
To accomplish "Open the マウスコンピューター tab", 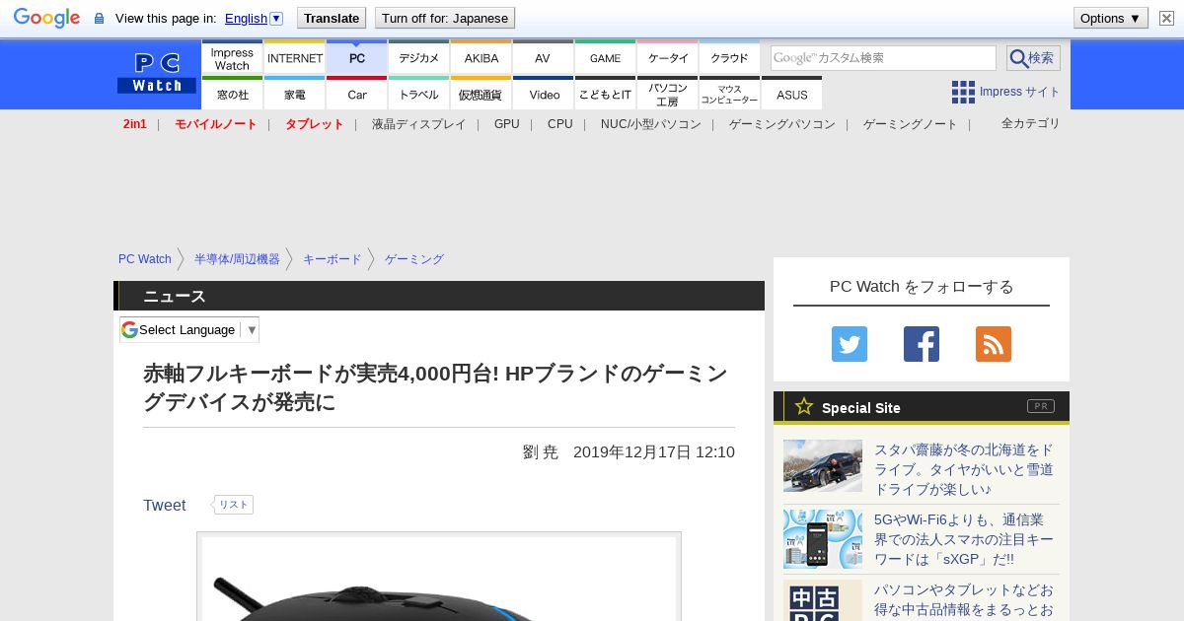I will pyautogui.click(x=730, y=94).
